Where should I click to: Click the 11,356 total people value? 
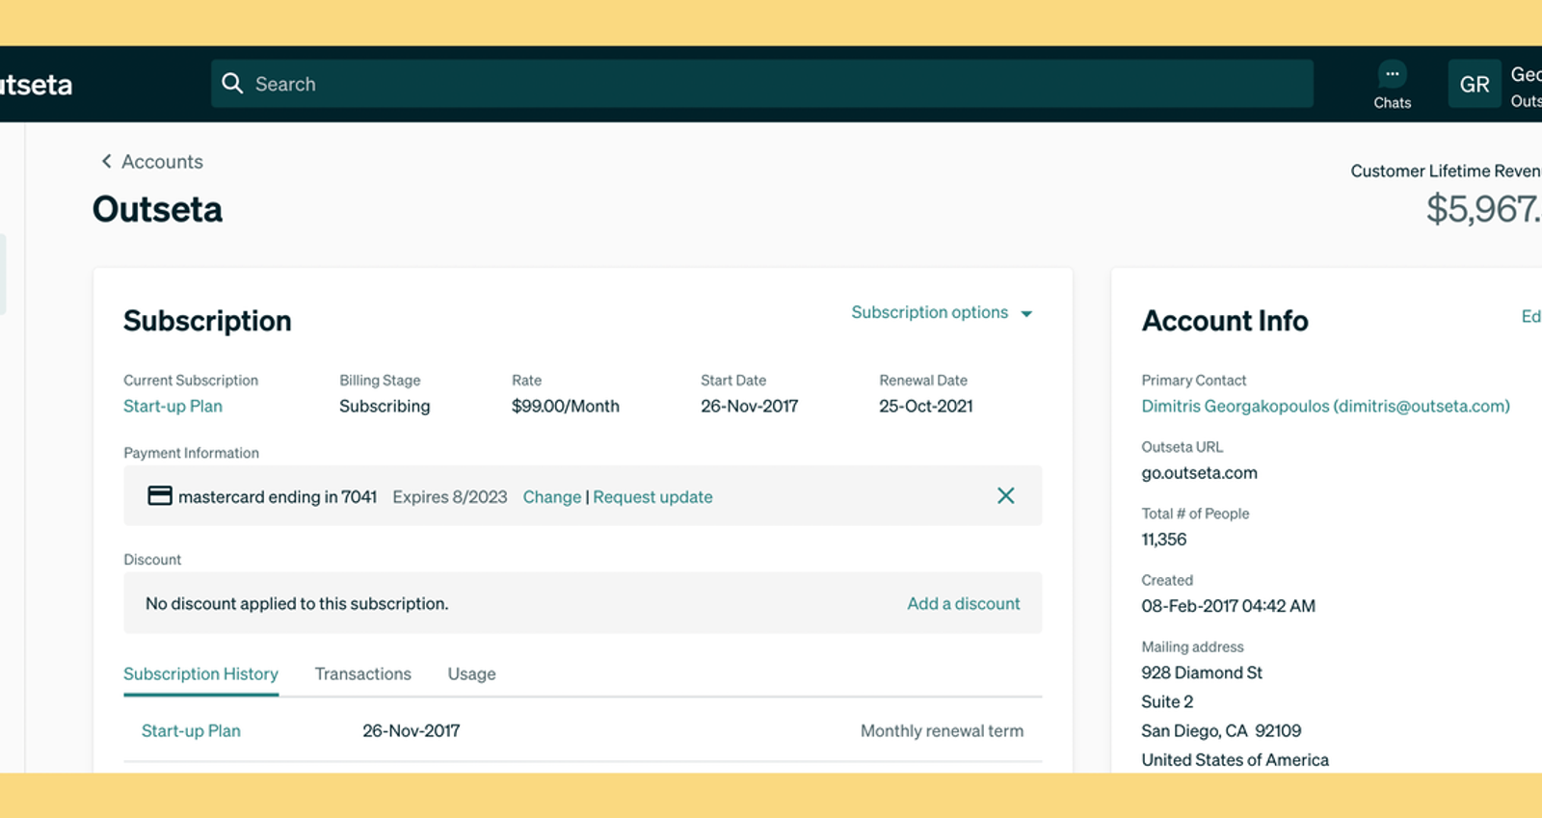click(1163, 540)
